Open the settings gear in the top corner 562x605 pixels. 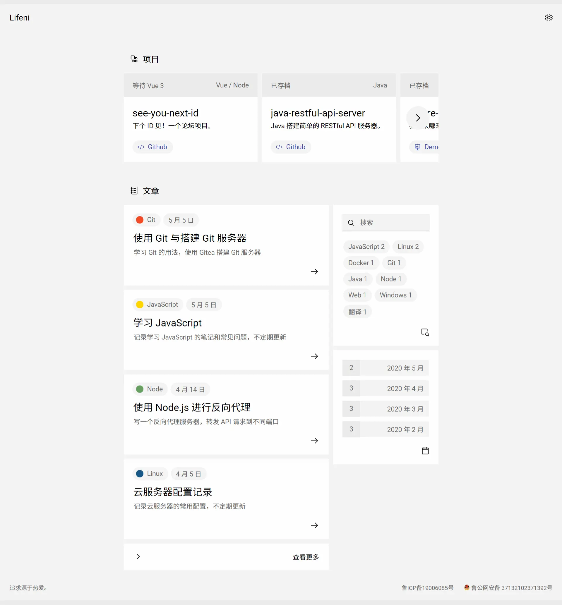point(548,17)
